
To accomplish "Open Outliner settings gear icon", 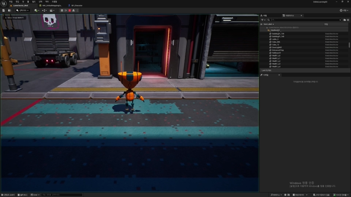I will (348, 20).
